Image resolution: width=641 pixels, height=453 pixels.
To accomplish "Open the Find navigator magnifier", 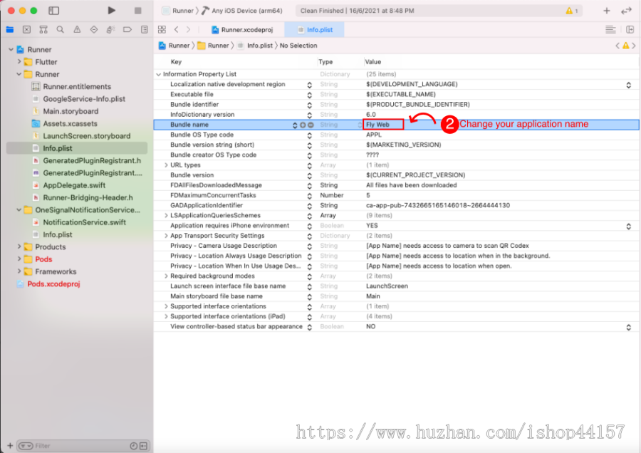I will [60, 29].
